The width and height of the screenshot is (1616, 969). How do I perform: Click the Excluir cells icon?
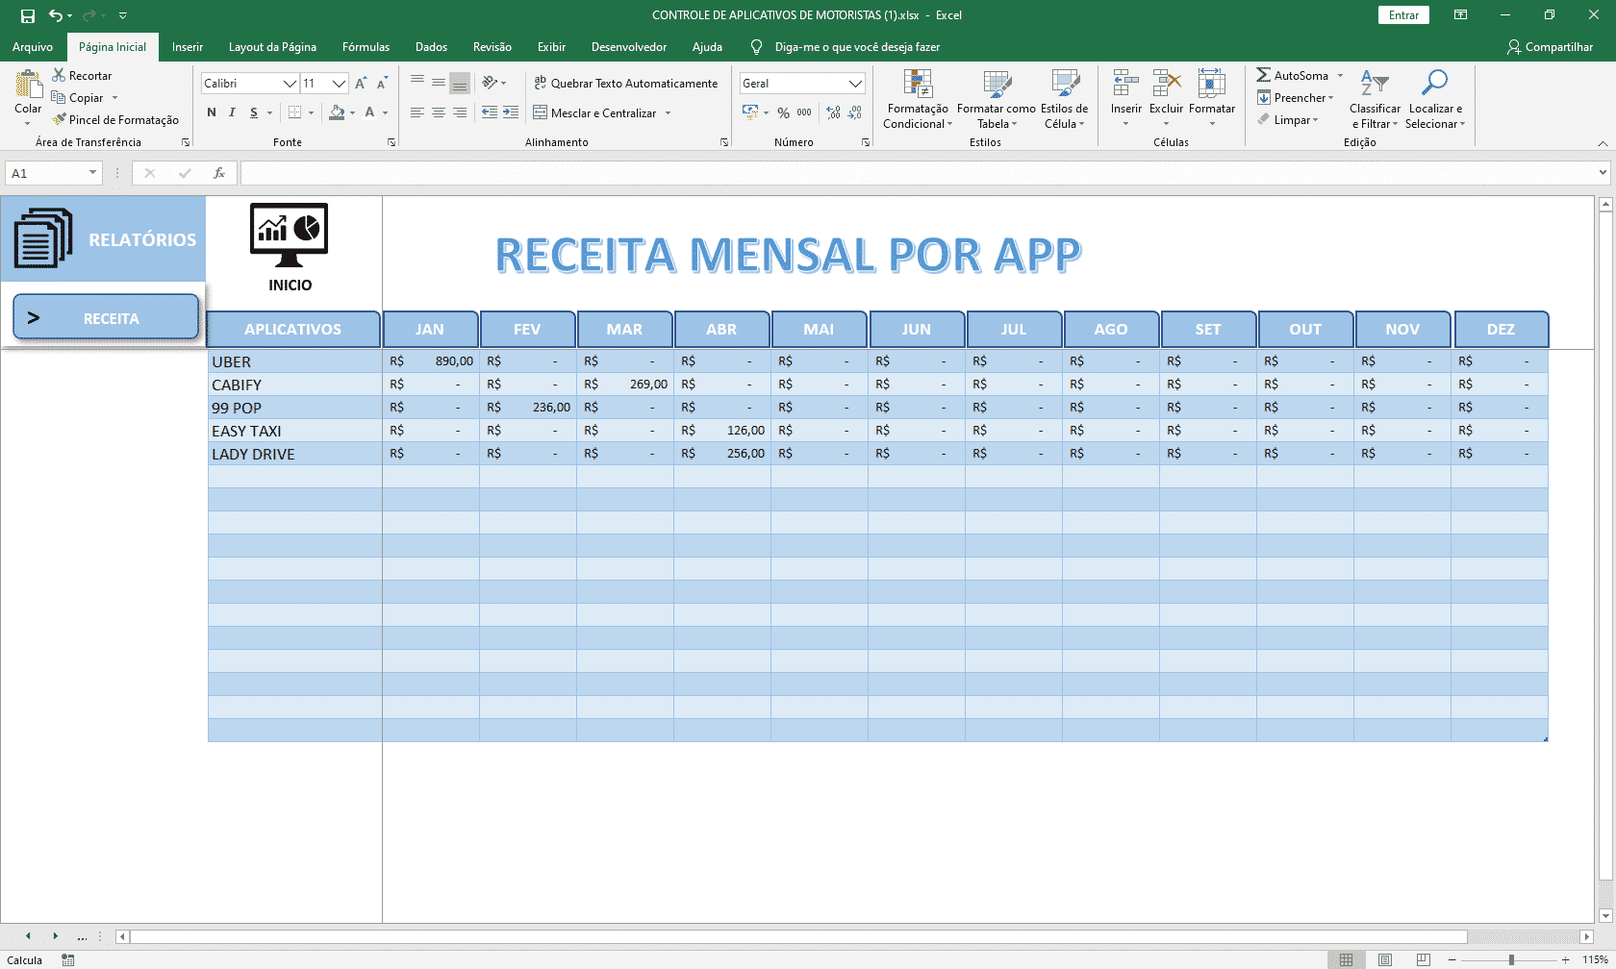[x=1166, y=85]
